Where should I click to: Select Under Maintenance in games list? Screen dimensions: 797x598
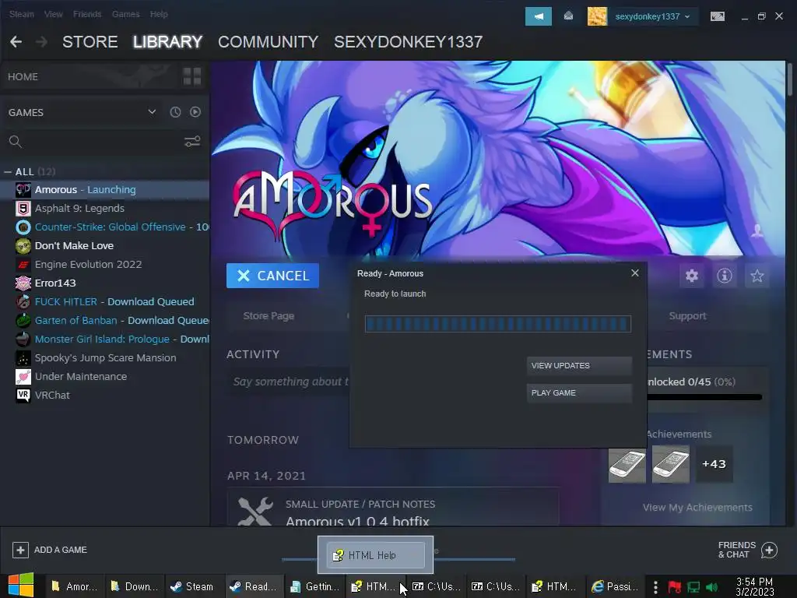(x=105, y=377)
